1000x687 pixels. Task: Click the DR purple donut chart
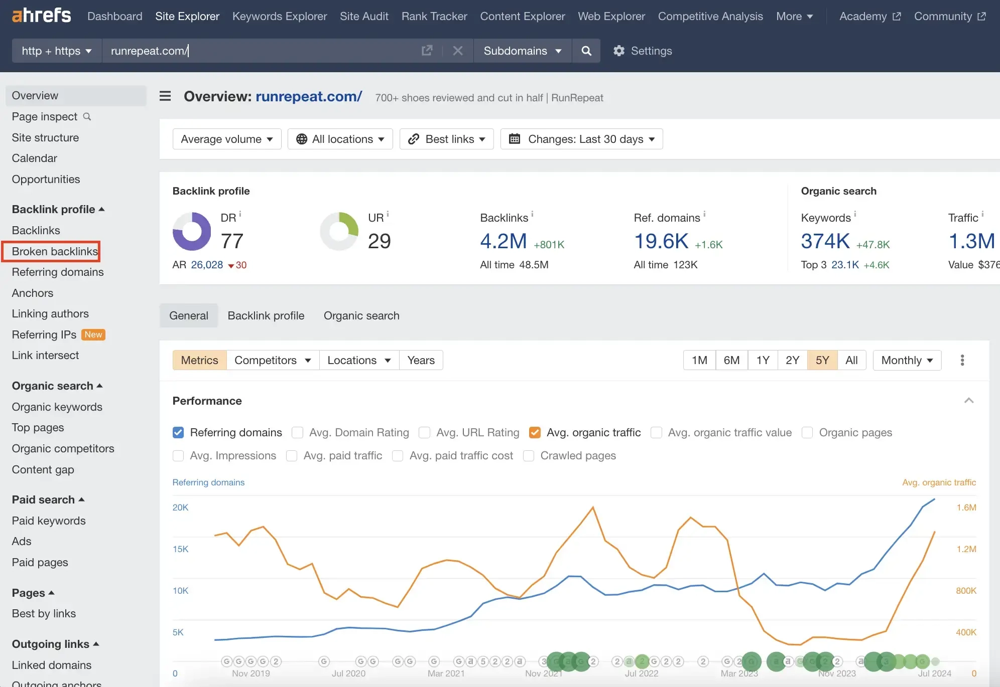pyautogui.click(x=192, y=231)
